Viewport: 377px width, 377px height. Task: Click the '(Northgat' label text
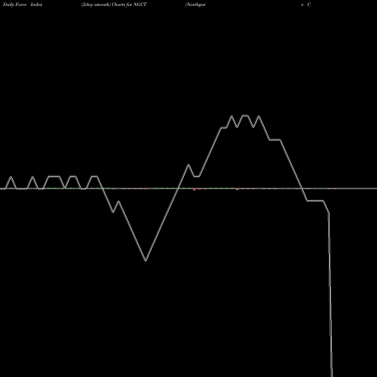[x=195, y=5]
